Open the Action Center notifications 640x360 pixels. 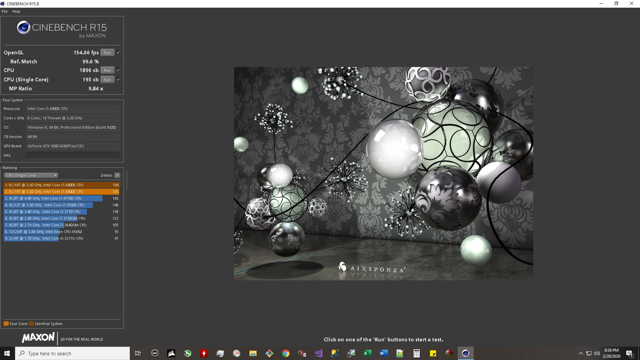point(630,353)
